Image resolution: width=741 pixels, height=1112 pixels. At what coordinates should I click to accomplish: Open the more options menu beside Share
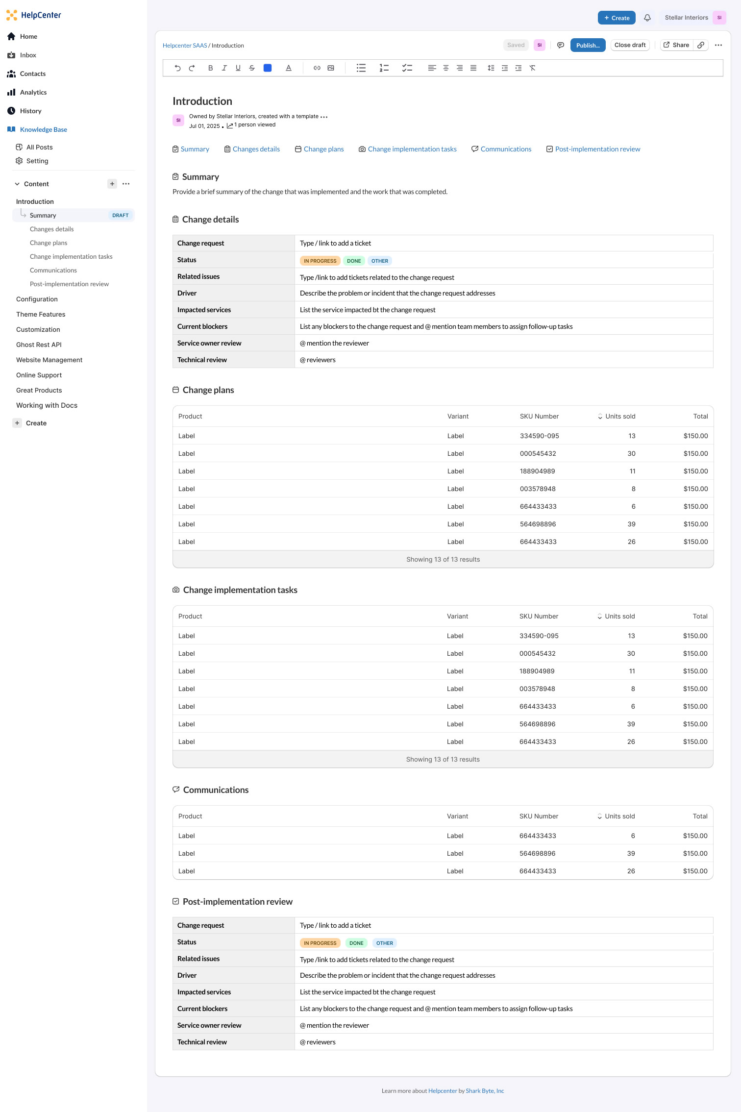[x=718, y=45]
